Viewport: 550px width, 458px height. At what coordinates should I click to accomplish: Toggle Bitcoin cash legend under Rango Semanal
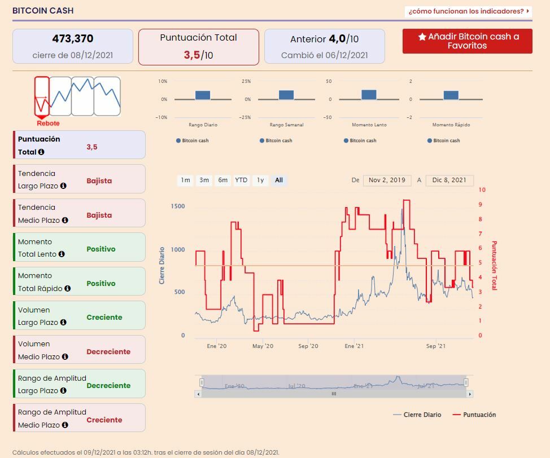click(276, 140)
